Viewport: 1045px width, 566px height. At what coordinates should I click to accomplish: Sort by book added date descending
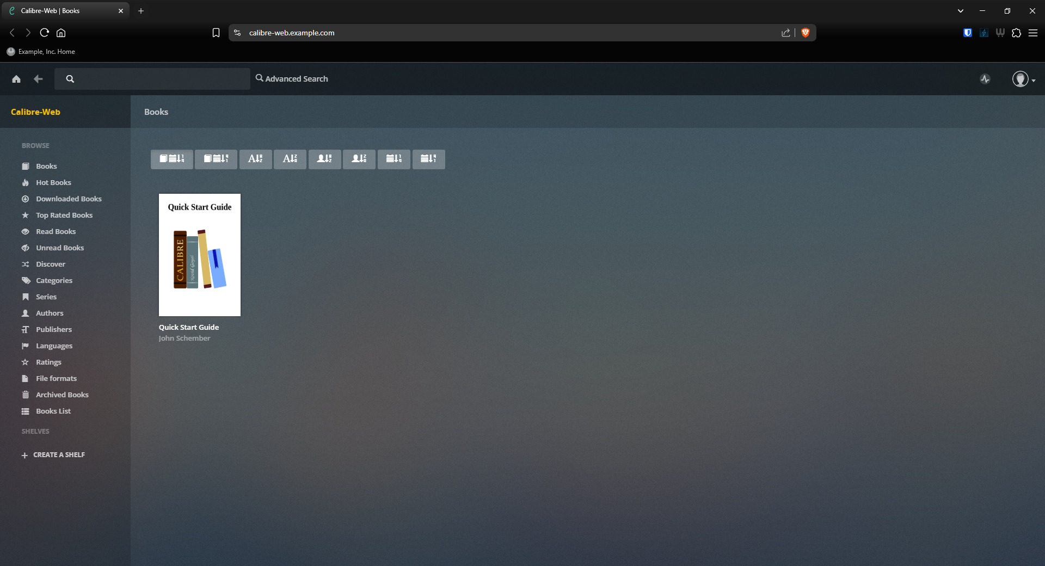[x=171, y=159]
